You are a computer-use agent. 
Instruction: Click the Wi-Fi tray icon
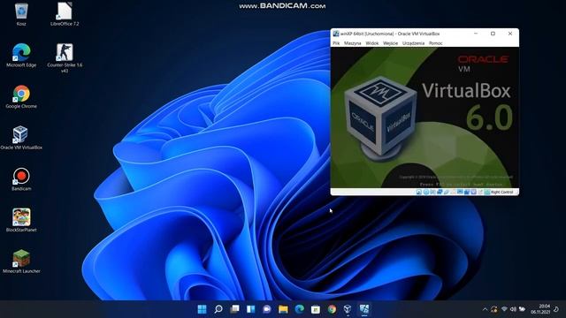[x=504, y=309]
